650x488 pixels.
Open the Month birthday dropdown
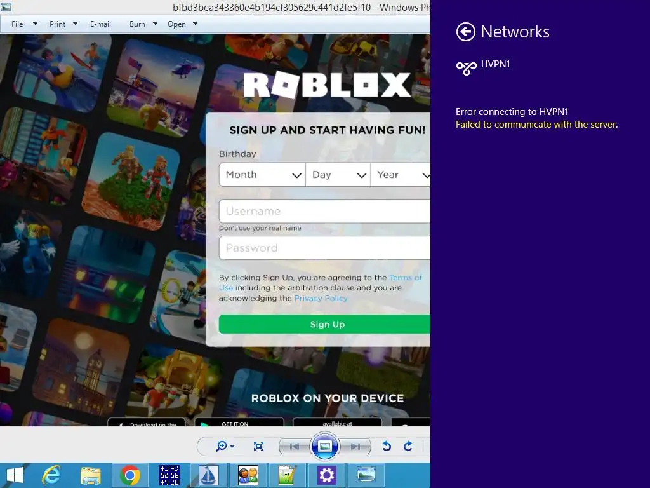(x=262, y=175)
